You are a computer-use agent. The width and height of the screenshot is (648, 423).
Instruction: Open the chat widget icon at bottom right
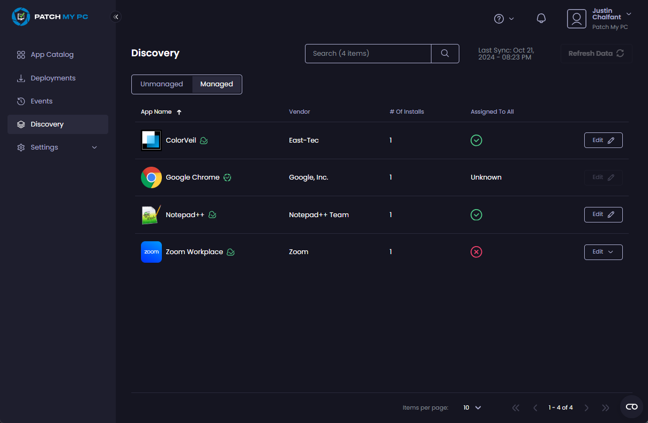tap(631, 407)
